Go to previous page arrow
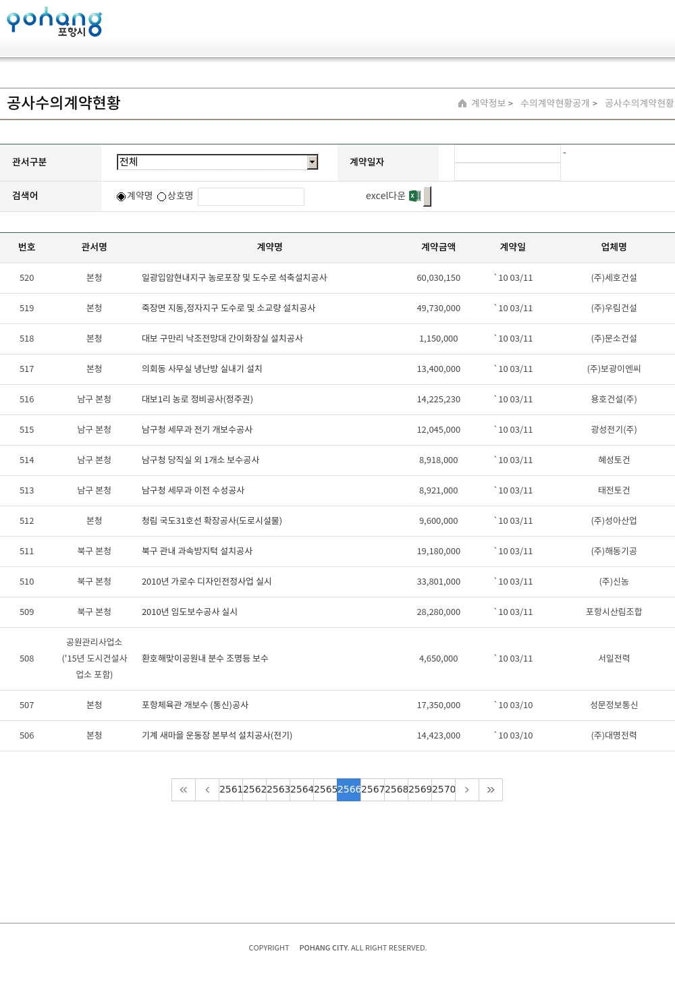Image resolution: width=675 pixels, height=991 pixels. pyautogui.click(x=207, y=790)
